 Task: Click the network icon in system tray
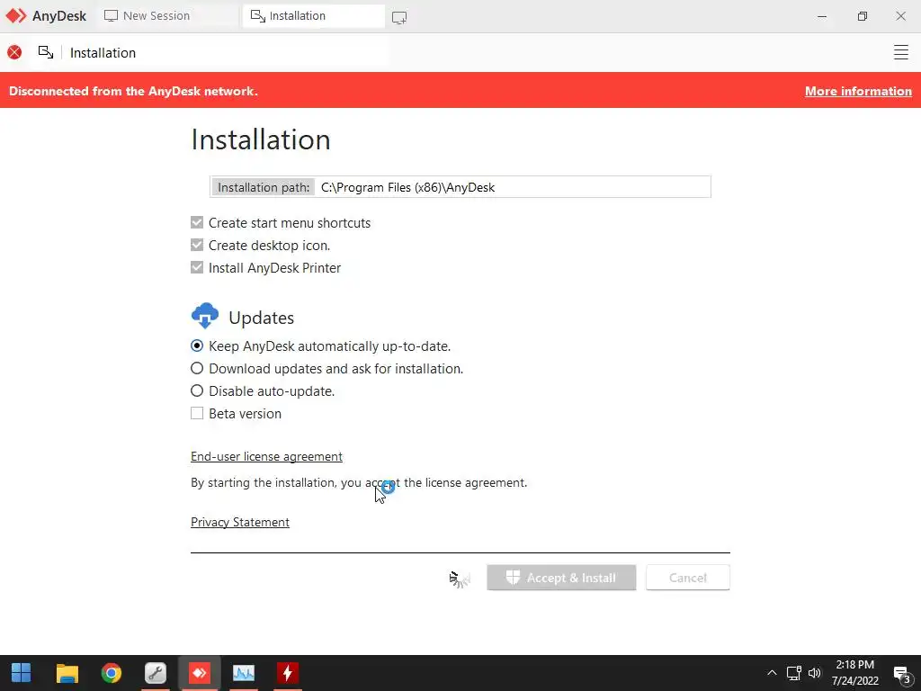pyautogui.click(x=794, y=673)
